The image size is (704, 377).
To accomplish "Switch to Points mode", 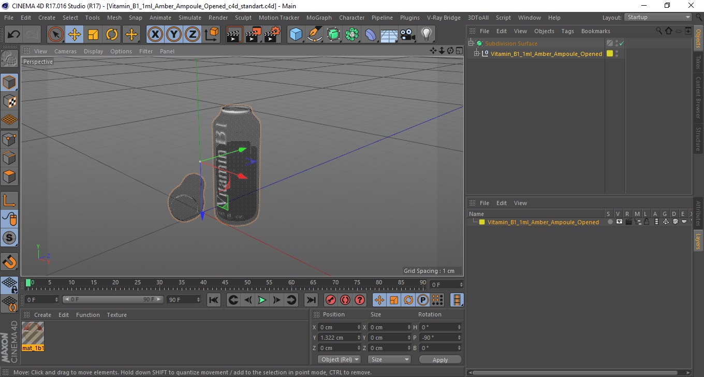I will click(9, 139).
